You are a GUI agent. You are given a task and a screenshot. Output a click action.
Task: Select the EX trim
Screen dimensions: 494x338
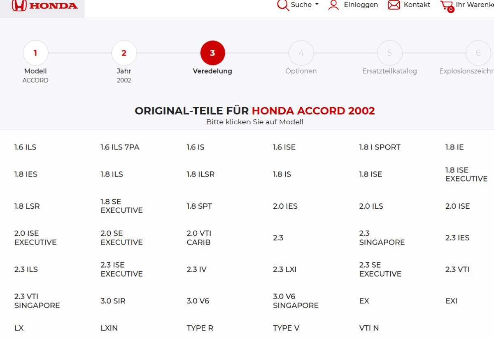[364, 301]
